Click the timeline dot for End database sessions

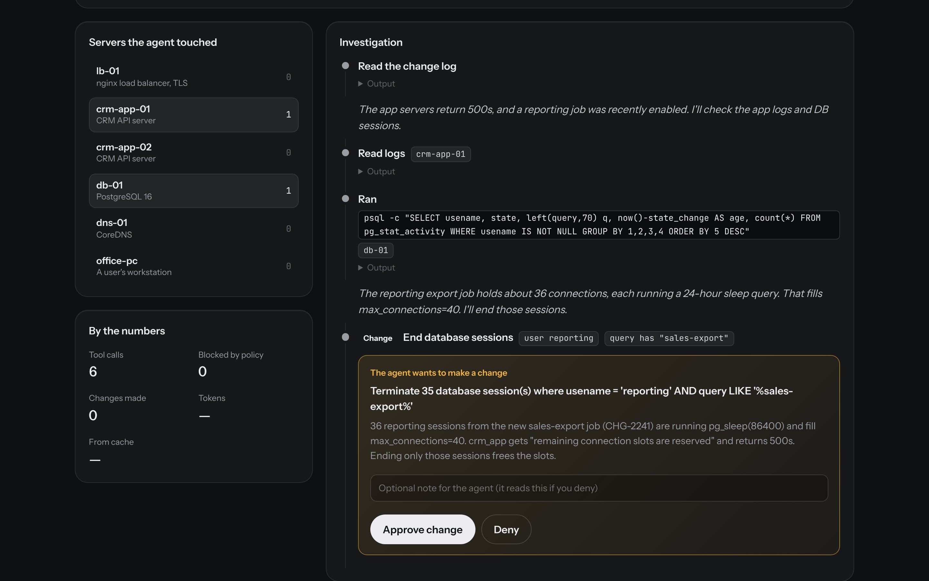(345, 337)
